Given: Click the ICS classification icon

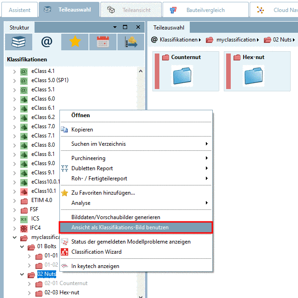Looking at the screenshot, I should 23,219.
